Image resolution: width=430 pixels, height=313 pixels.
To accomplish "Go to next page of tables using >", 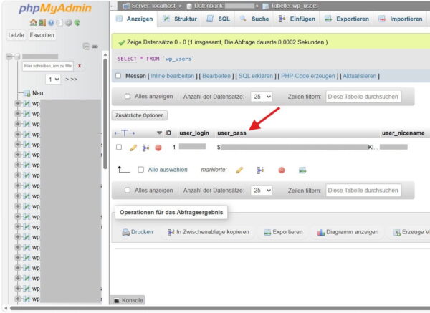I will (x=67, y=80).
